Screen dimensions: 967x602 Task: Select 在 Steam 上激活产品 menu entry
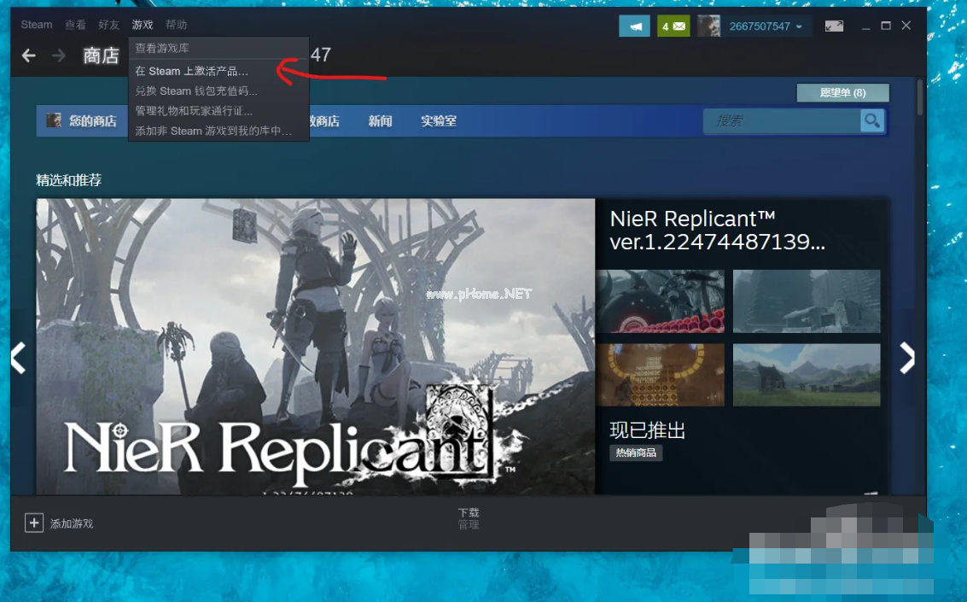pos(192,72)
